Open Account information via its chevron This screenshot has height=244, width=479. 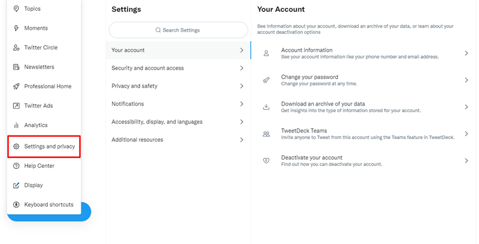[x=466, y=53]
